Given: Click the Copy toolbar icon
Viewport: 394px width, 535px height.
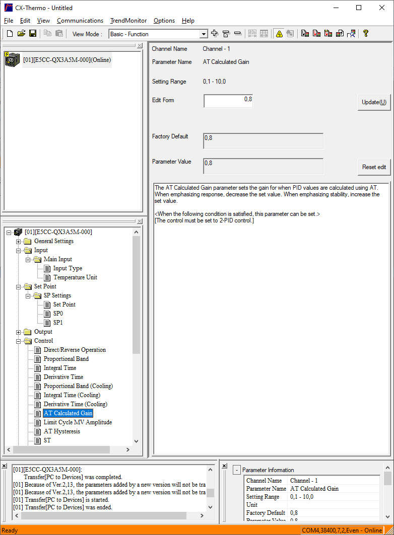Looking at the screenshot, I should coord(47,33).
